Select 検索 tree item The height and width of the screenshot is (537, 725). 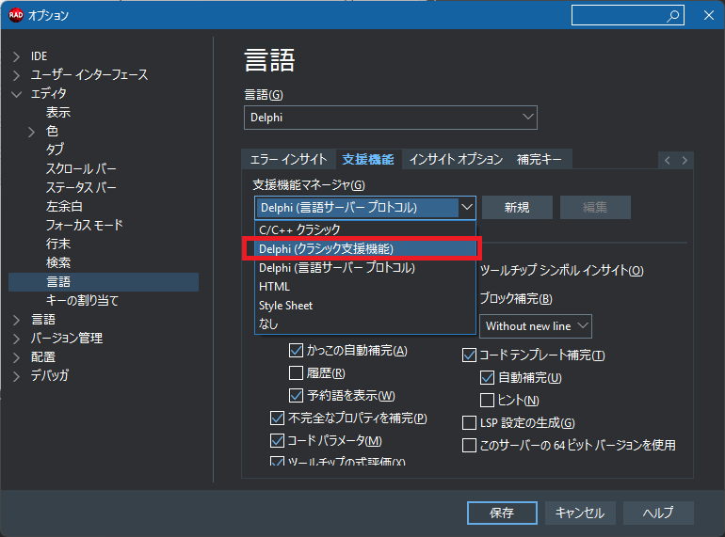pyautogui.click(x=58, y=262)
